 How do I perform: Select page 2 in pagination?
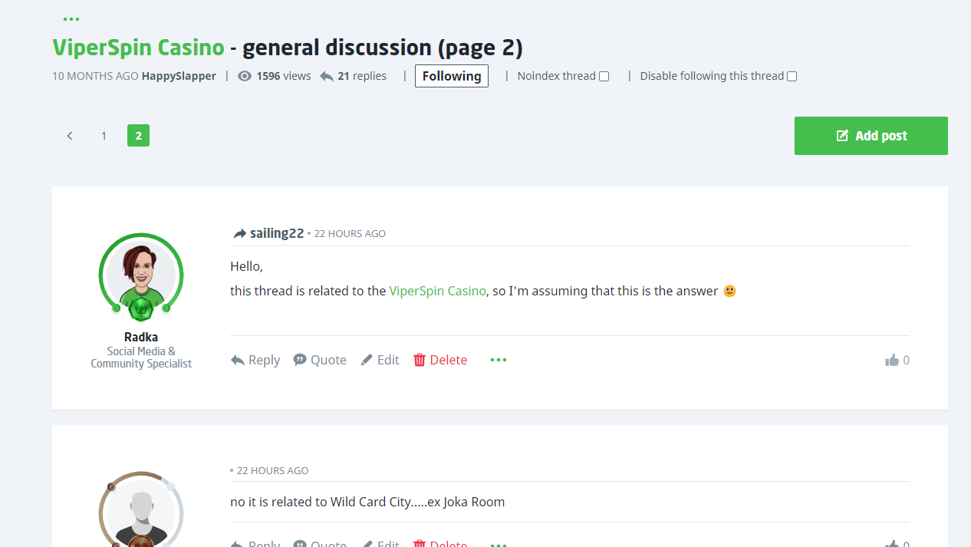(138, 136)
